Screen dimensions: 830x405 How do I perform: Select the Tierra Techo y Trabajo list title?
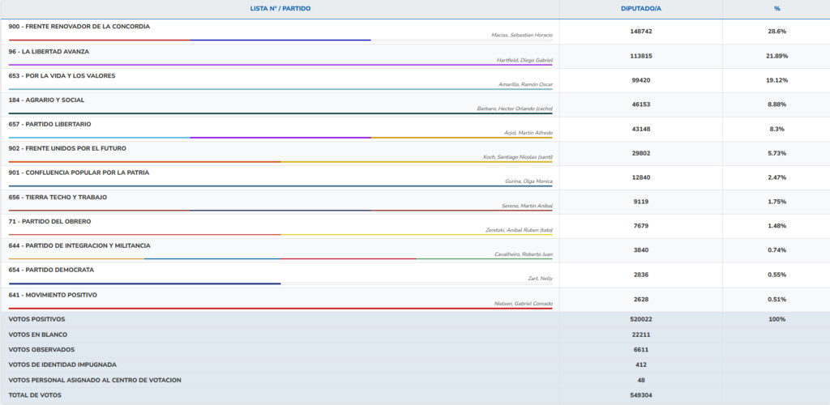click(58, 197)
